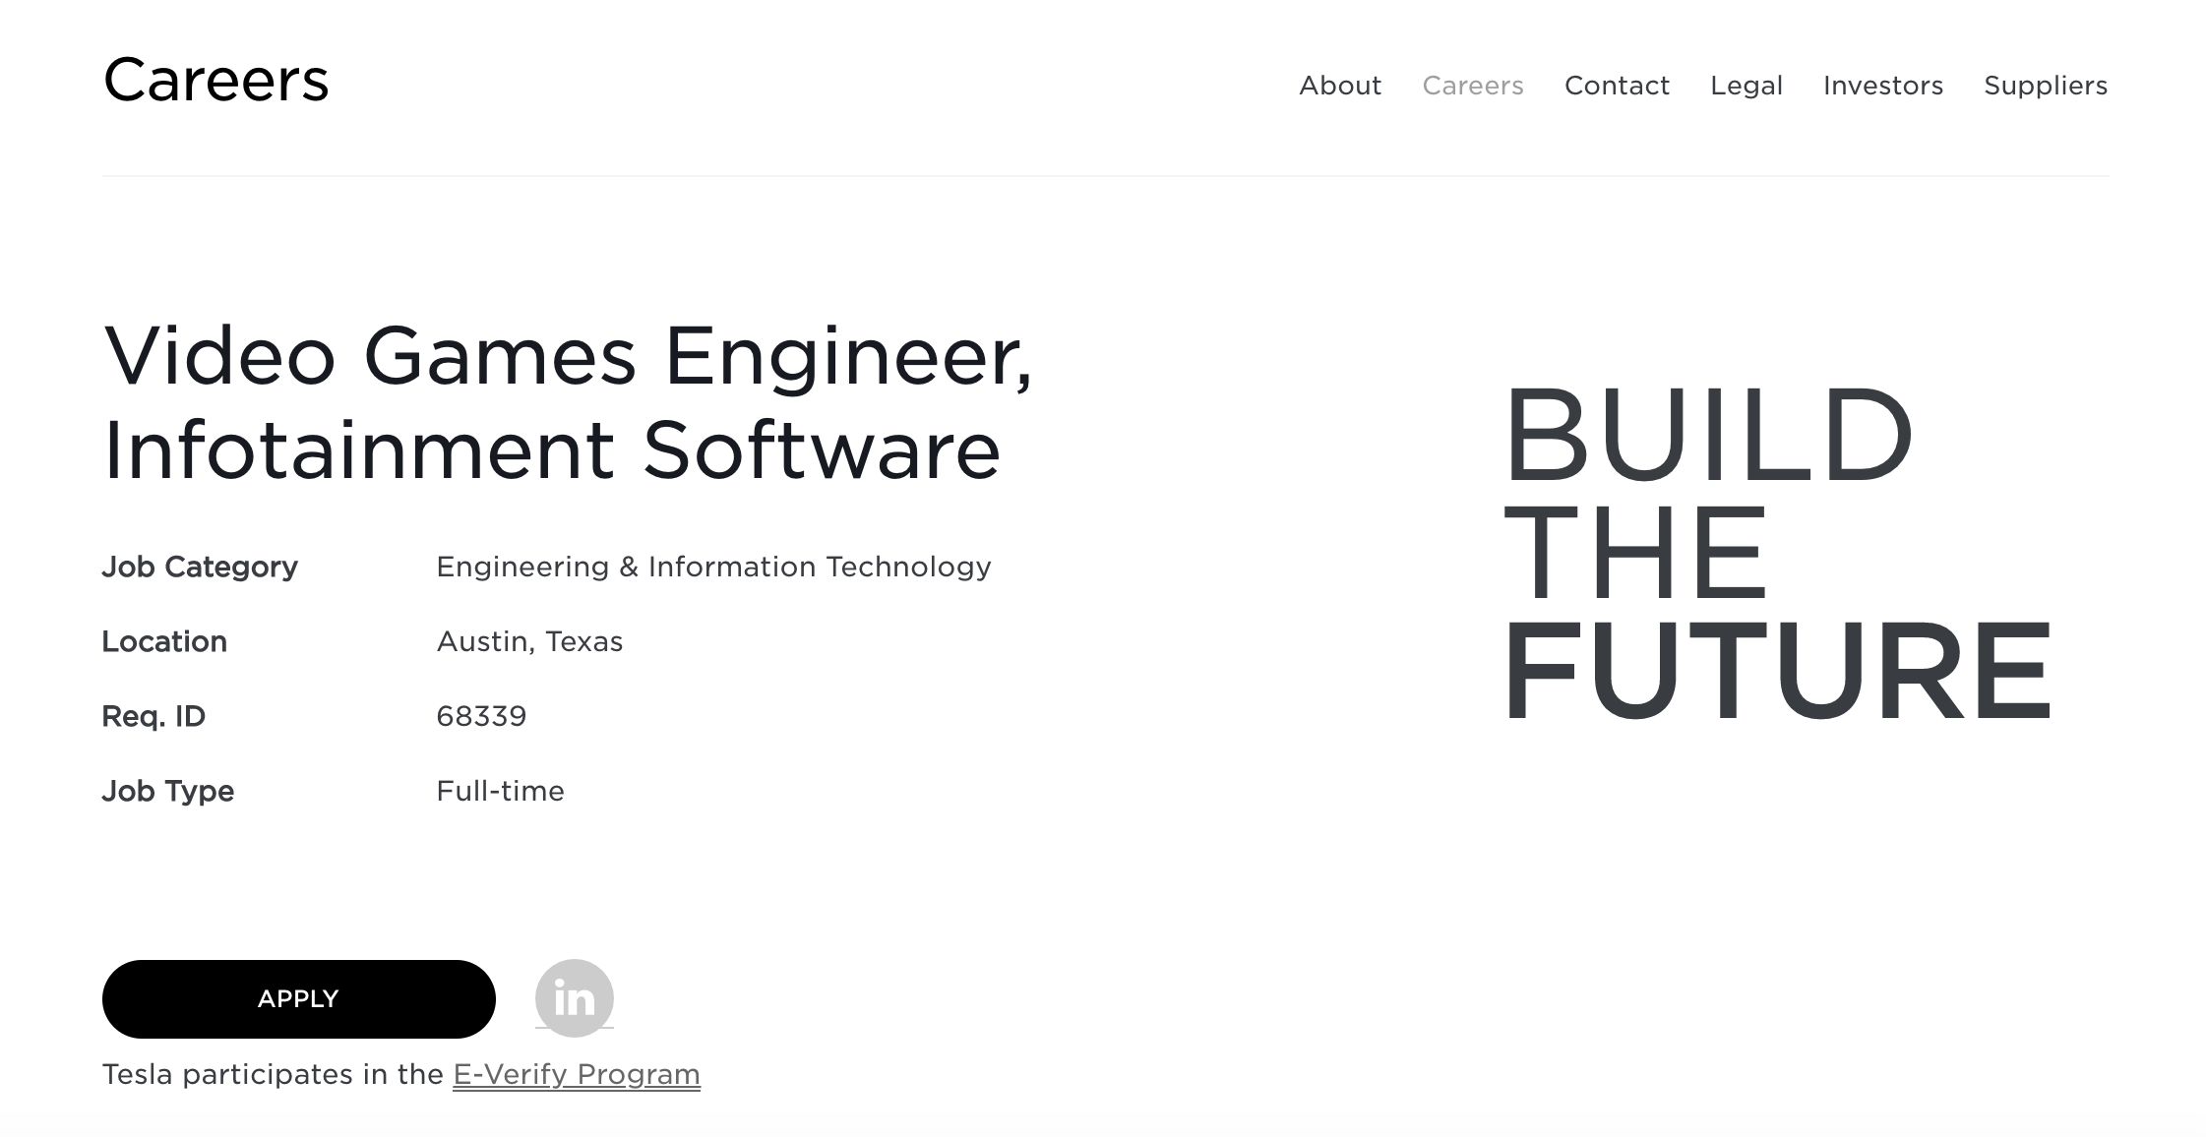Select Careers in the top navigation
The height and width of the screenshot is (1137, 2206).
pyautogui.click(x=1473, y=86)
